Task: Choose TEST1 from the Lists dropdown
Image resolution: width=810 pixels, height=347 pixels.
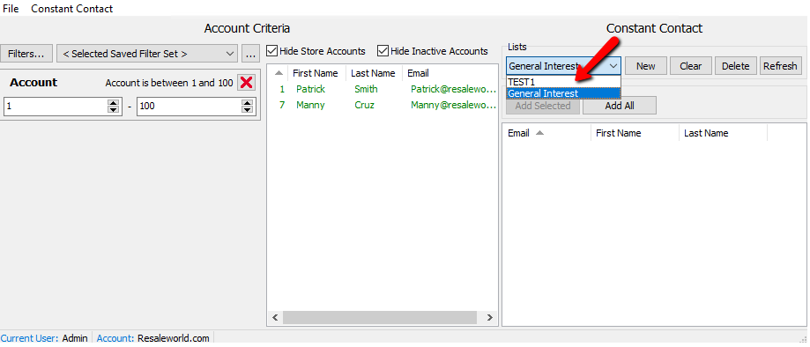Action: coord(563,82)
